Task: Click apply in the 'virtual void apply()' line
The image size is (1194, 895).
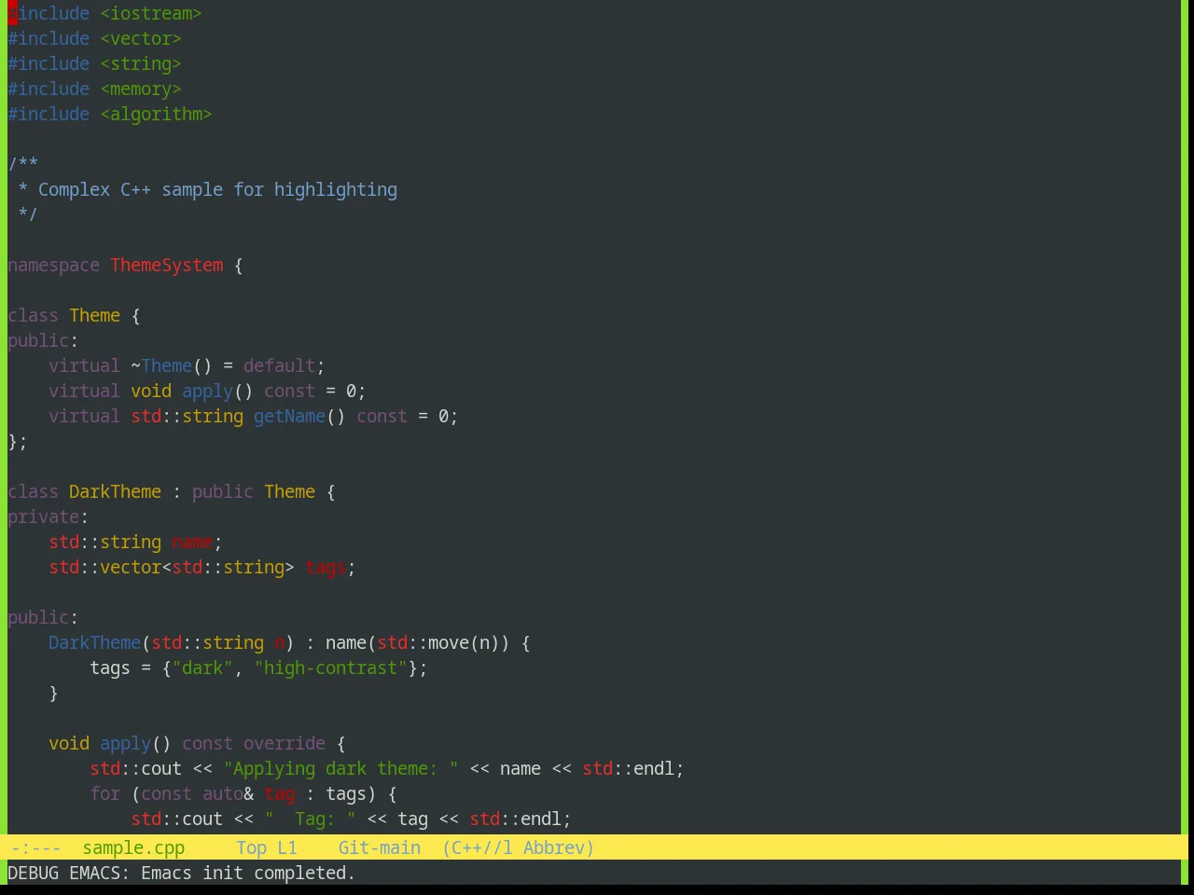Action: 207,391
